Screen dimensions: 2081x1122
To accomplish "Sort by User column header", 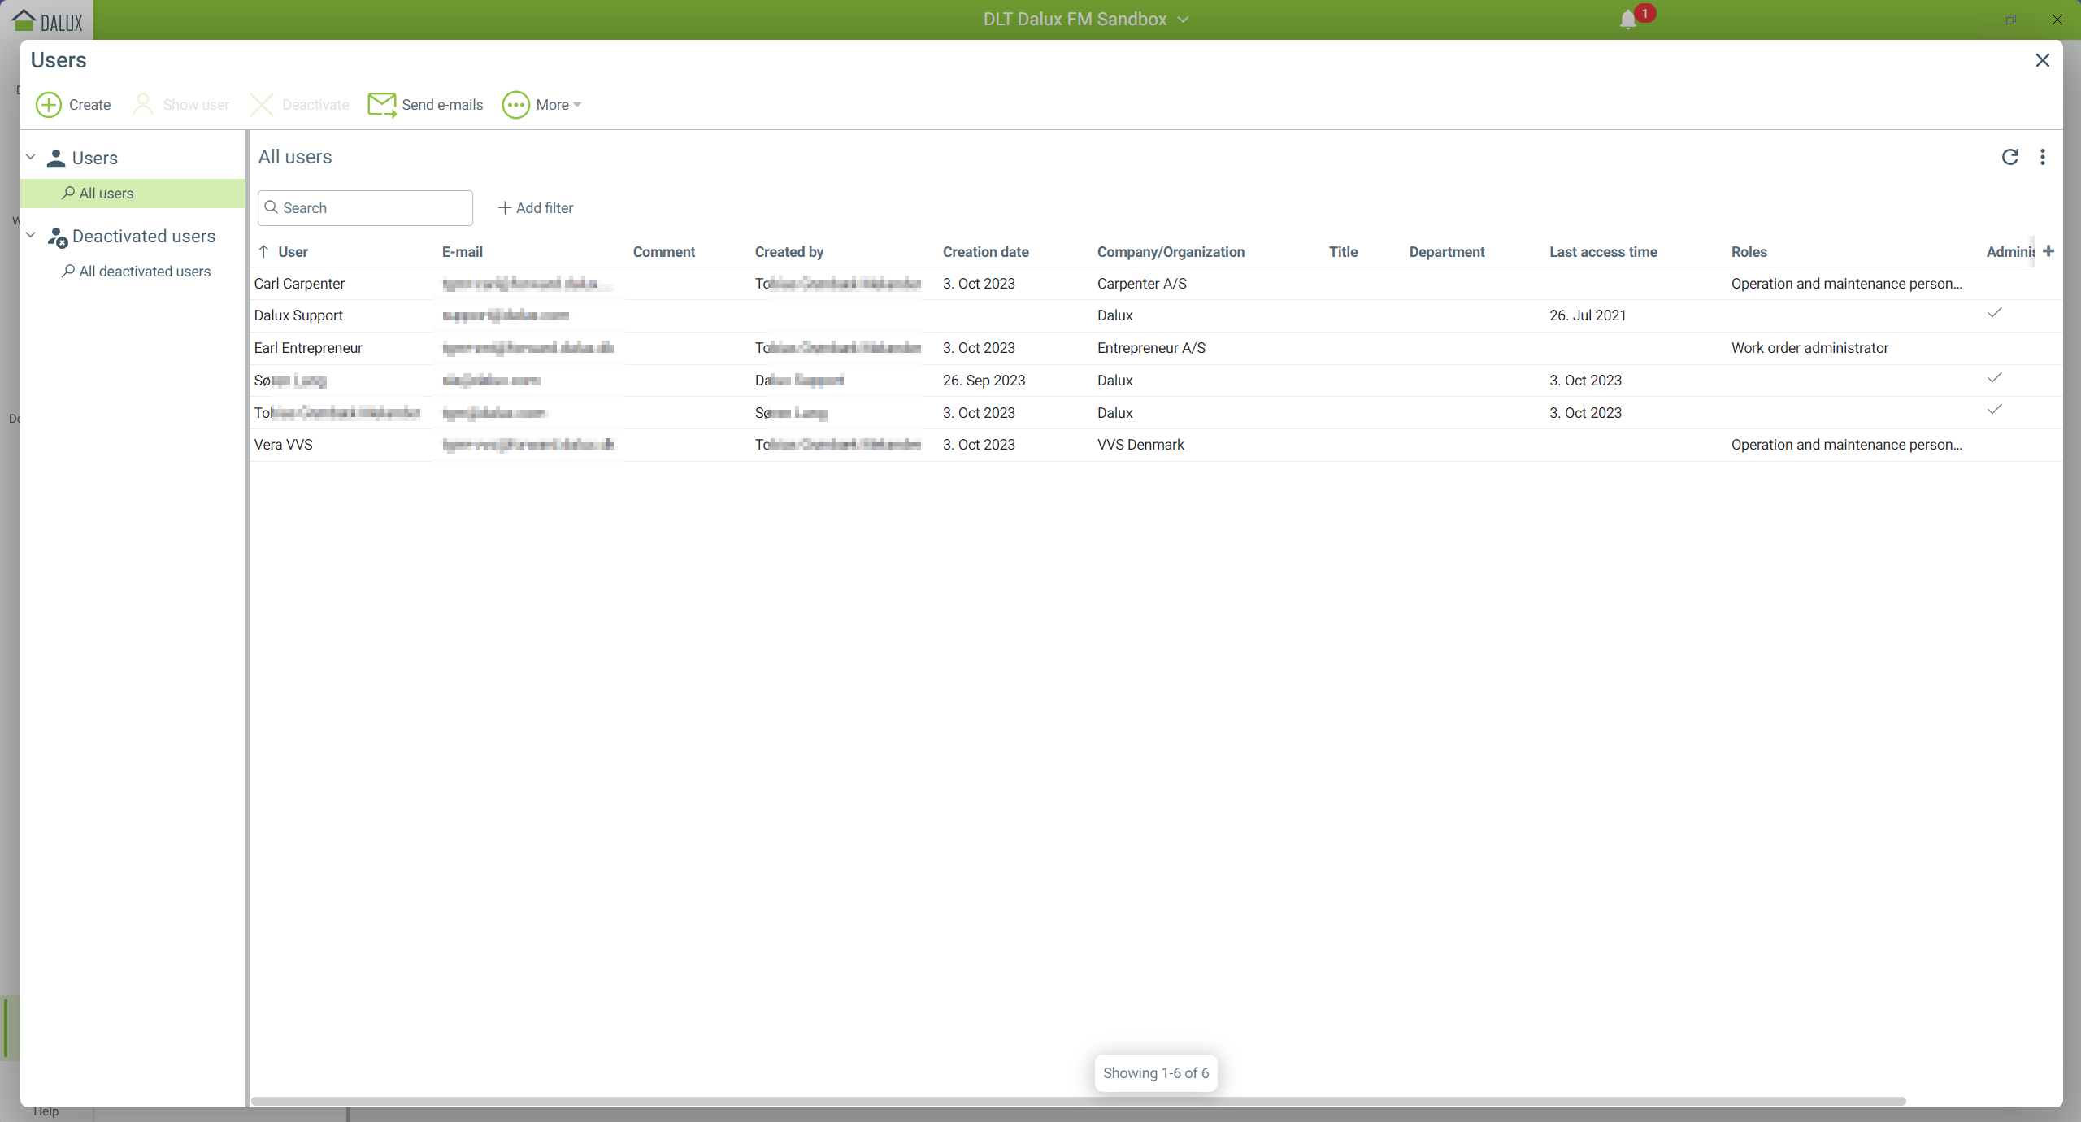I will [293, 252].
